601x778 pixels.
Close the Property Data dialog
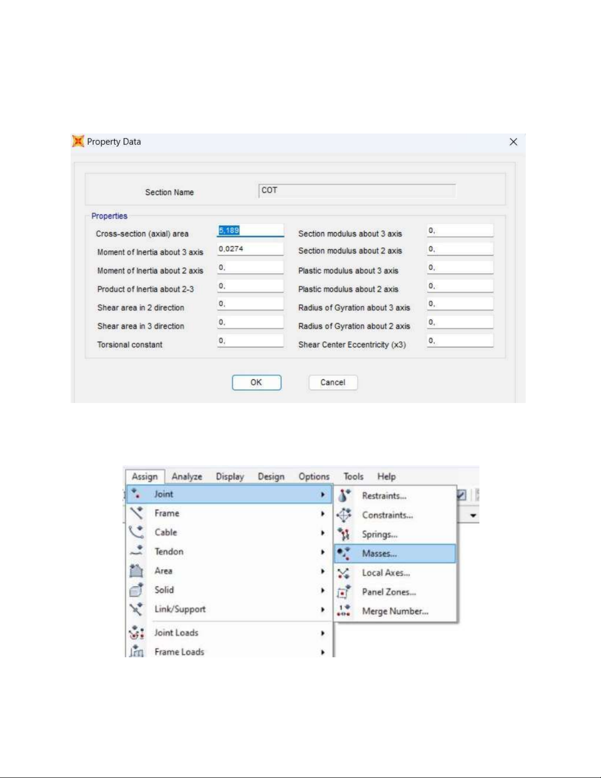pos(513,142)
